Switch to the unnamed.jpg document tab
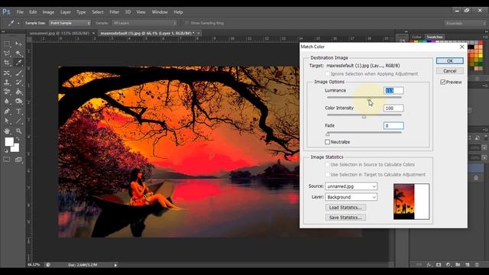 (x=60, y=33)
